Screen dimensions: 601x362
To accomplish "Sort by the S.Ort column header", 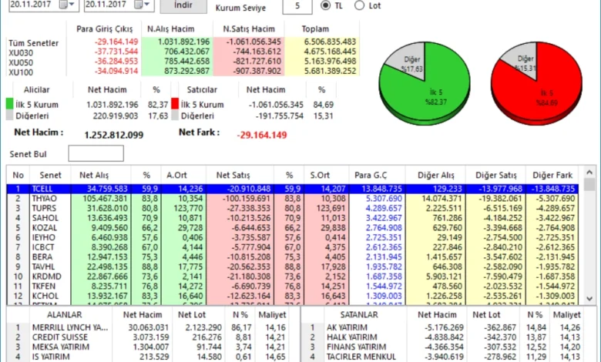I will [x=320, y=175].
